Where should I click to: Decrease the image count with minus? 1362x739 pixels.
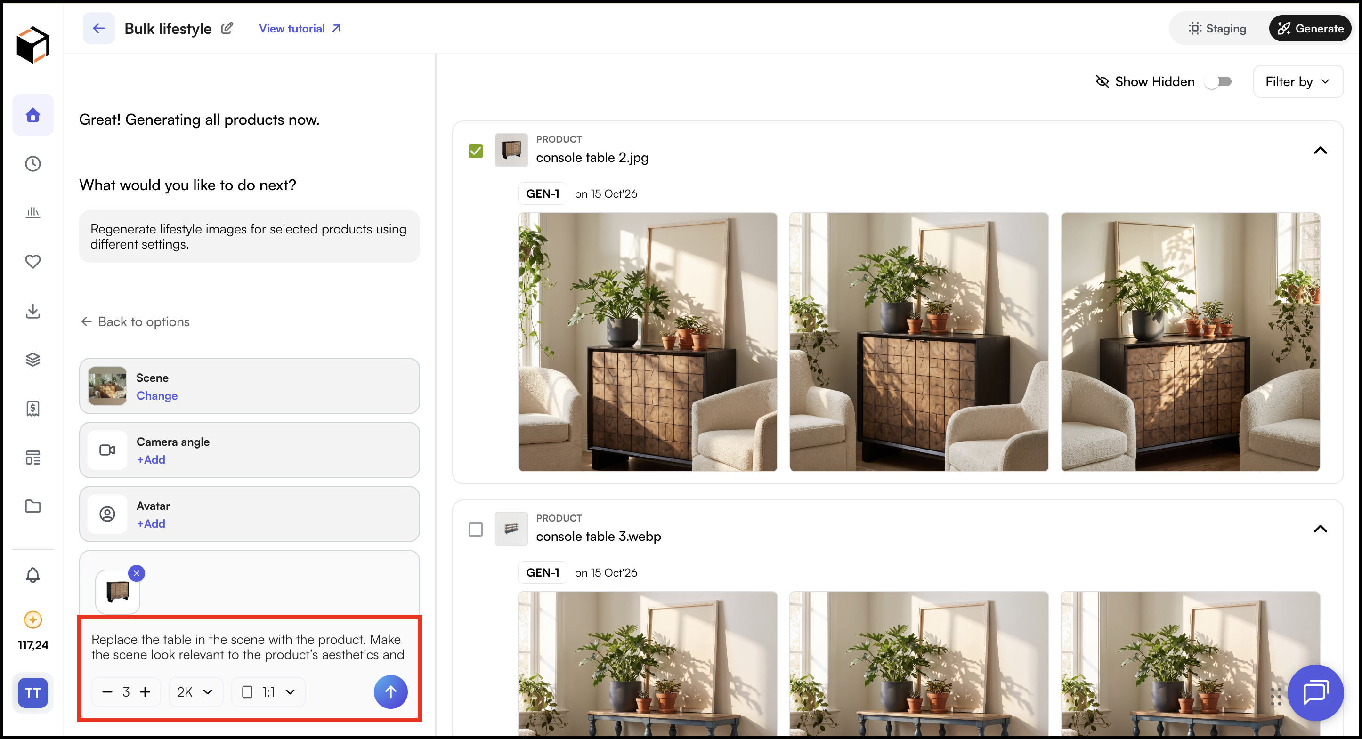point(107,692)
